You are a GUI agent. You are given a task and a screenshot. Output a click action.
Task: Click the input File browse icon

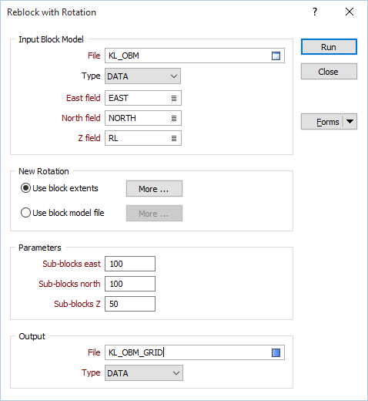pyautogui.click(x=276, y=56)
